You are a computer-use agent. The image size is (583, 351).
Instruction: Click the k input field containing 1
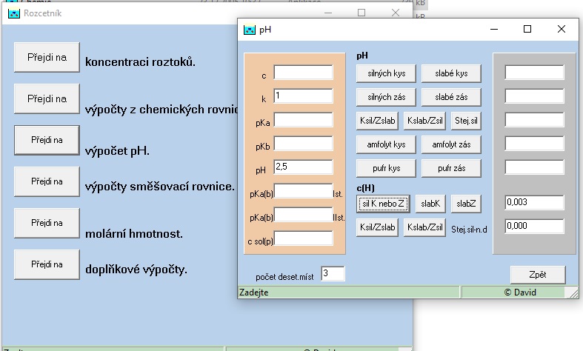pos(303,96)
